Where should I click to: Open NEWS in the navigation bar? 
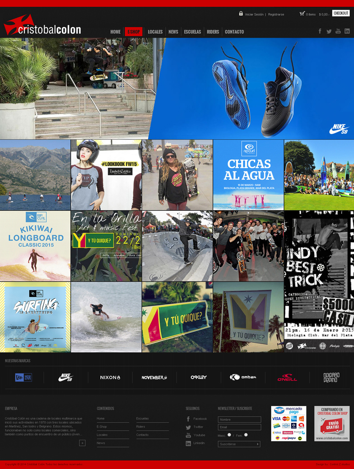173,32
